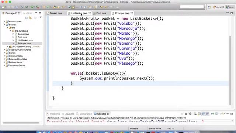The image size is (236, 133).
Task: Toggle the highlighted Mark Occurrences toolbar button
Action: tap(73, 7)
